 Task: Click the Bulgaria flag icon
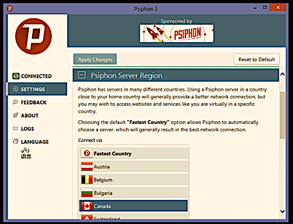87,193
